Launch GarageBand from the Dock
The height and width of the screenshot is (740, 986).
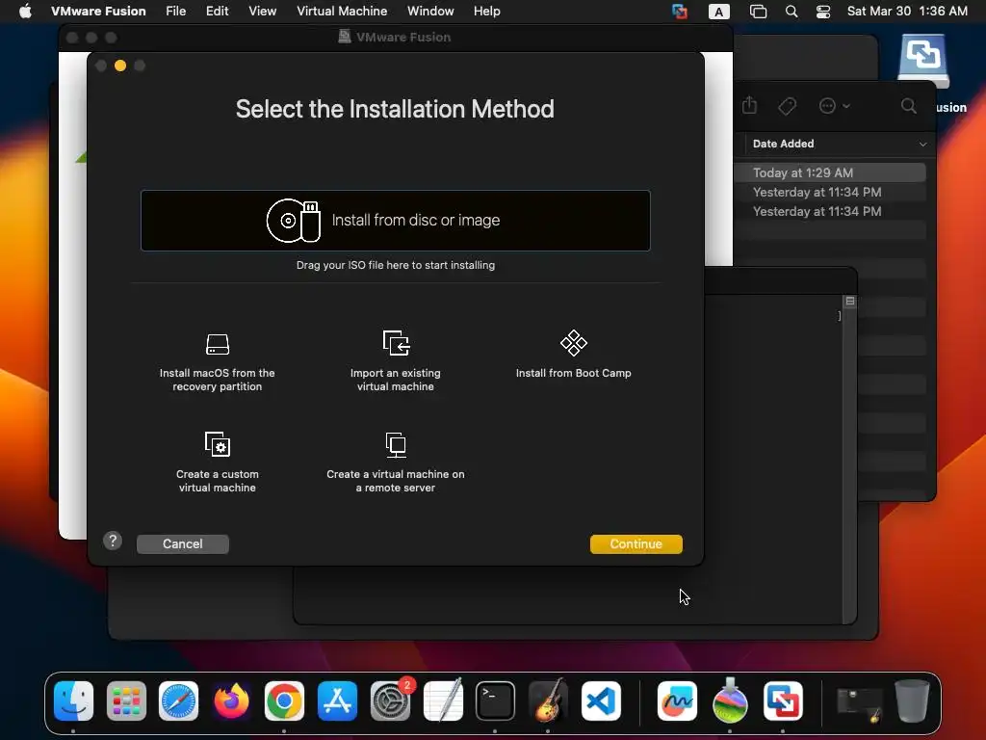point(548,700)
